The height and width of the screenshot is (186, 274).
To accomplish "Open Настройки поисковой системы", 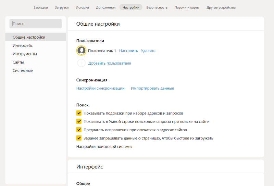I will coord(104,147).
